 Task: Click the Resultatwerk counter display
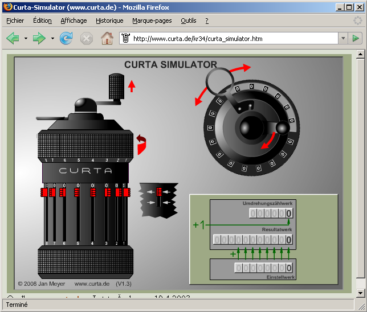pyautogui.click(x=253, y=240)
